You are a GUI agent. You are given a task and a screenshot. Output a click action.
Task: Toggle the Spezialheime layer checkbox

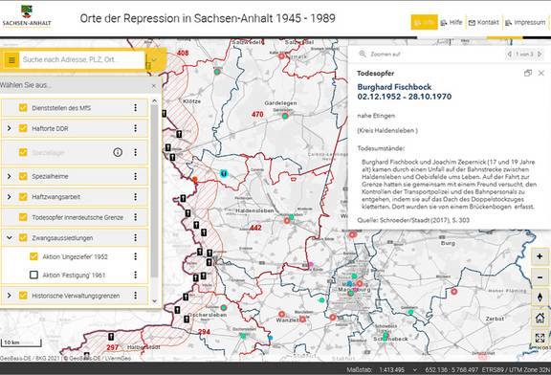click(x=23, y=176)
